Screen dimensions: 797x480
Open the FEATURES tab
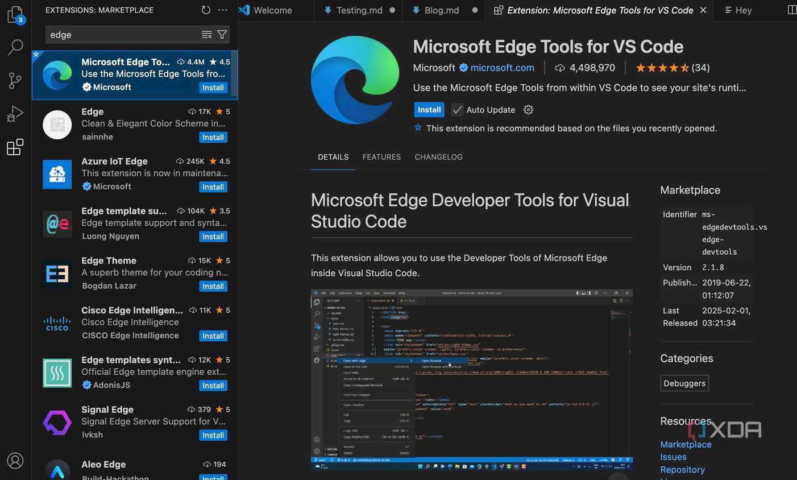pos(381,157)
